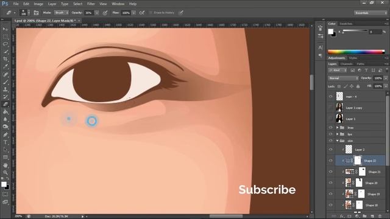Open the brush preset picker arrow
390x219 pixels.
[x=29, y=13]
